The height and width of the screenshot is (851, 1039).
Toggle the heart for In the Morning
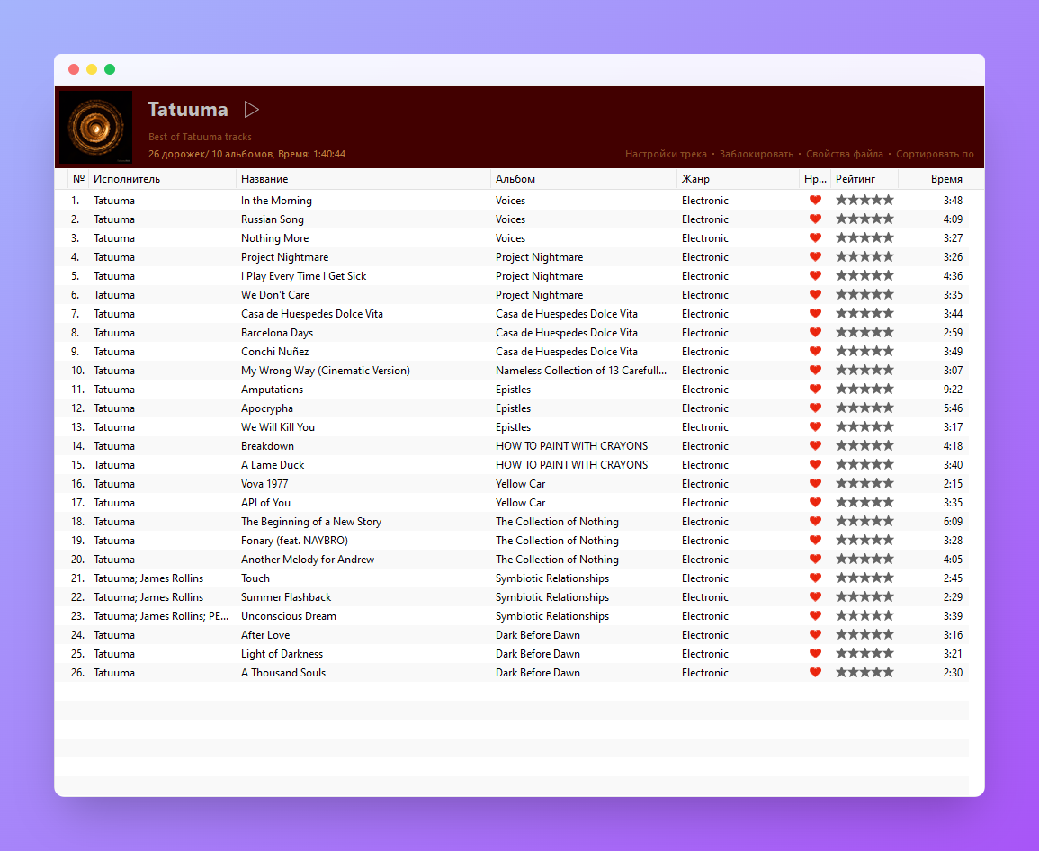click(x=815, y=201)
